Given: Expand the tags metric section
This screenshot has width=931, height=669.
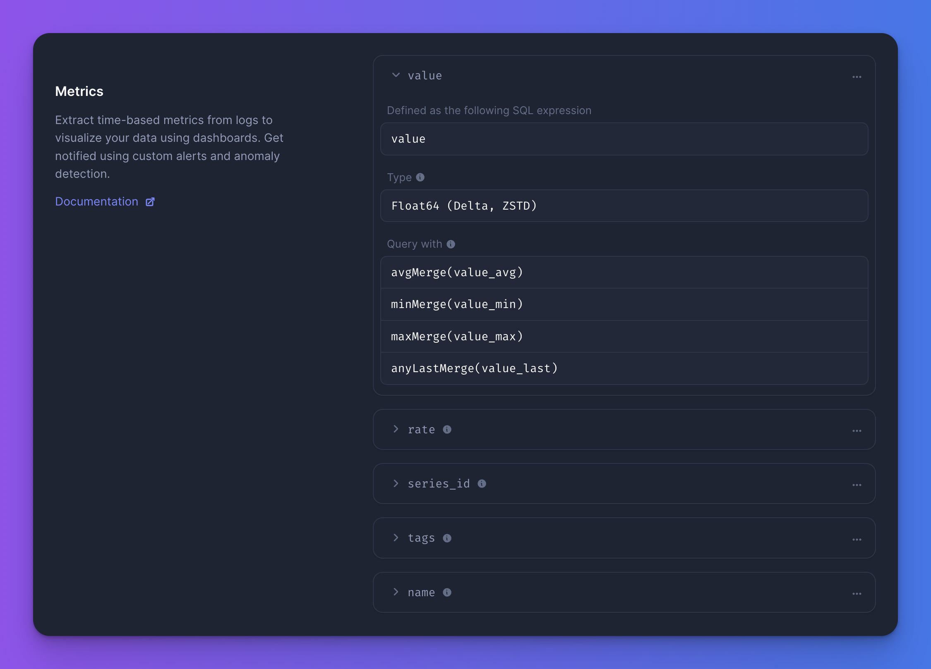Looking at the screenshot, I should click(396, 538).
